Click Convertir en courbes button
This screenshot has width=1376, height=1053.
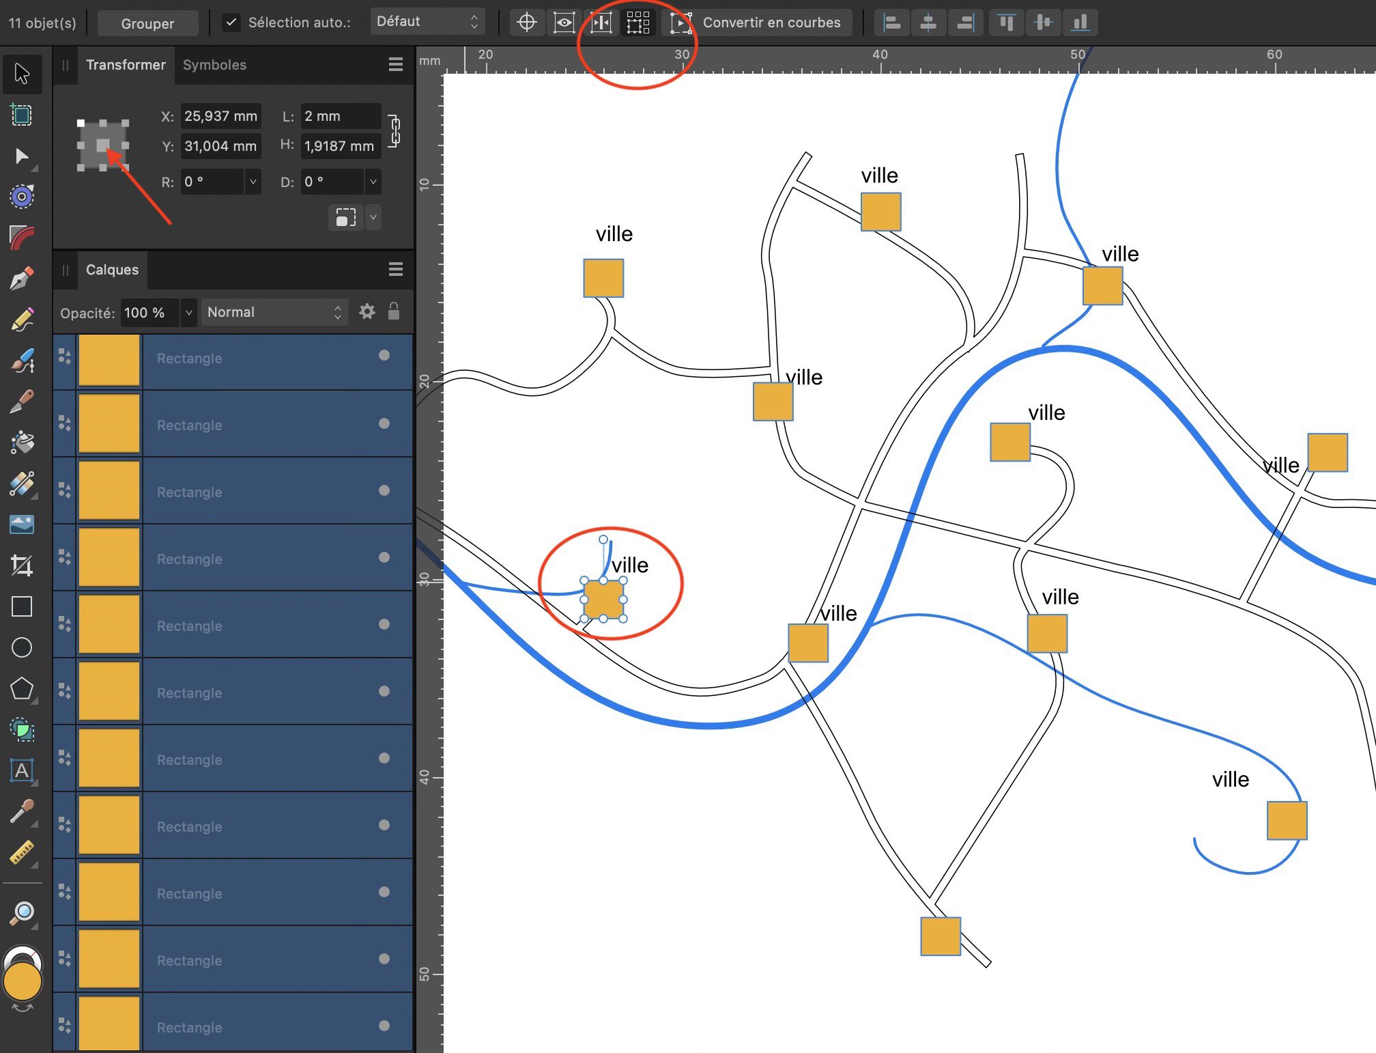click(x=771, y=23)
